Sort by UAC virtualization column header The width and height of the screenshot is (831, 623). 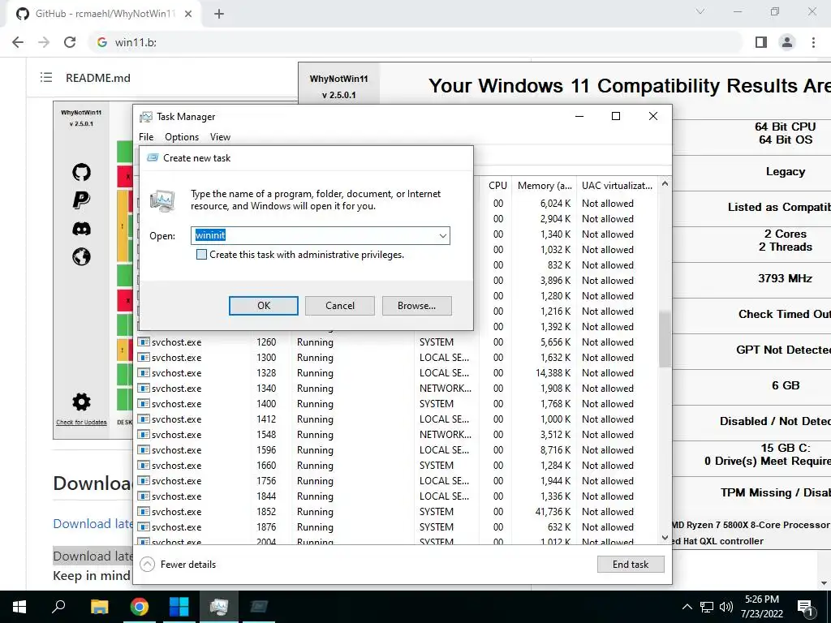pos(618,186)
